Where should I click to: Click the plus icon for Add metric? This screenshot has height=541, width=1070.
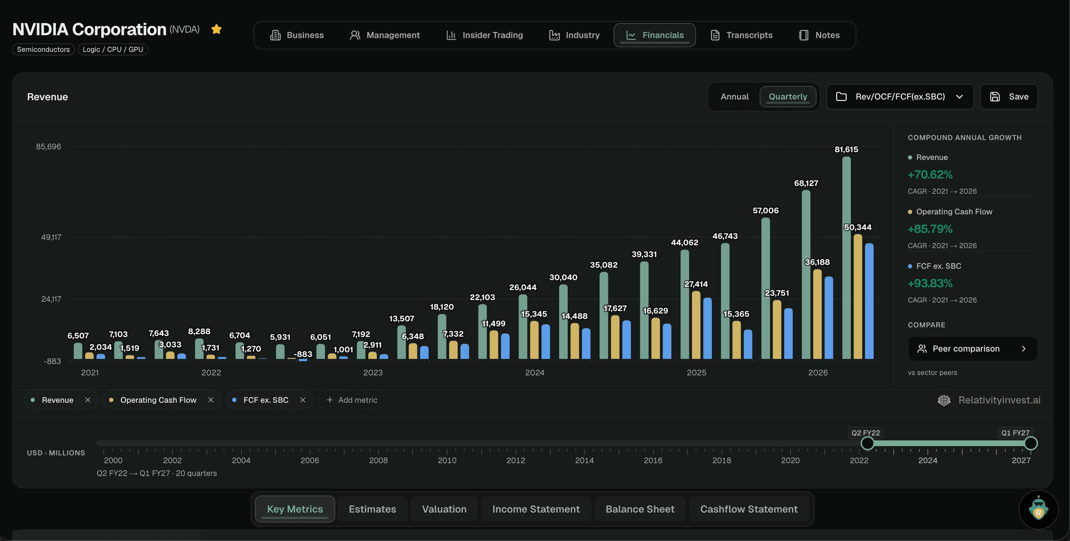(330, 400)
